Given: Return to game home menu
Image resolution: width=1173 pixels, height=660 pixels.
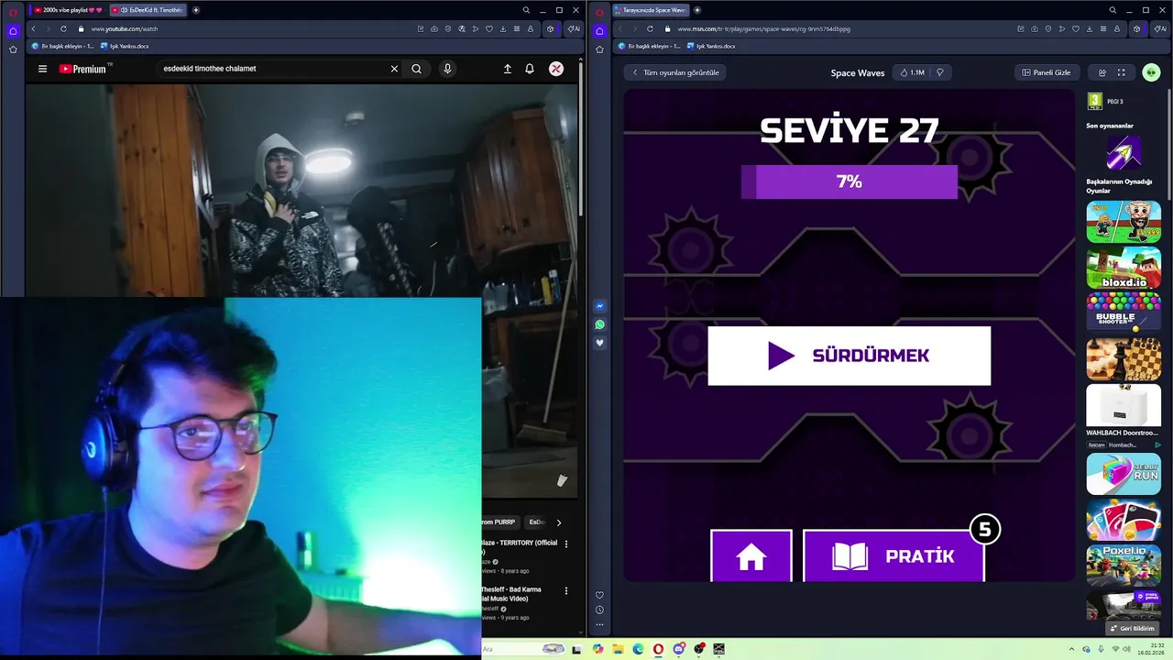Looking at the screenshot, I should [x=751, y=555].
